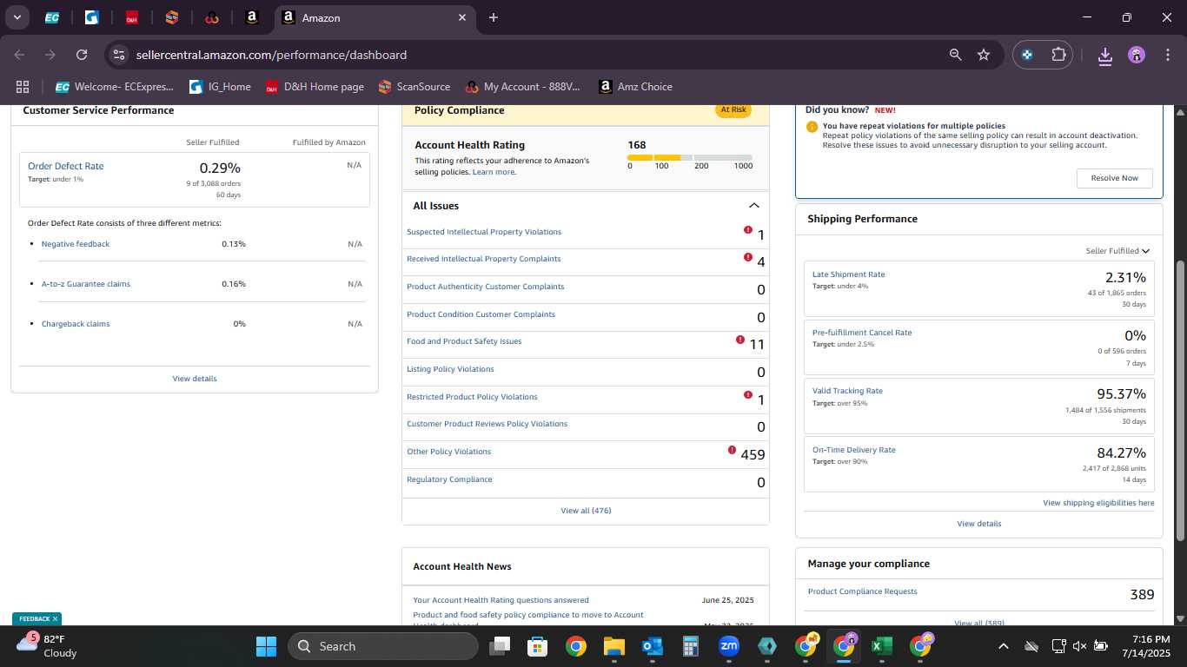Open the A-to-z Guarantee claims link
Screen dimensions: 1187x667
[86, 284]
